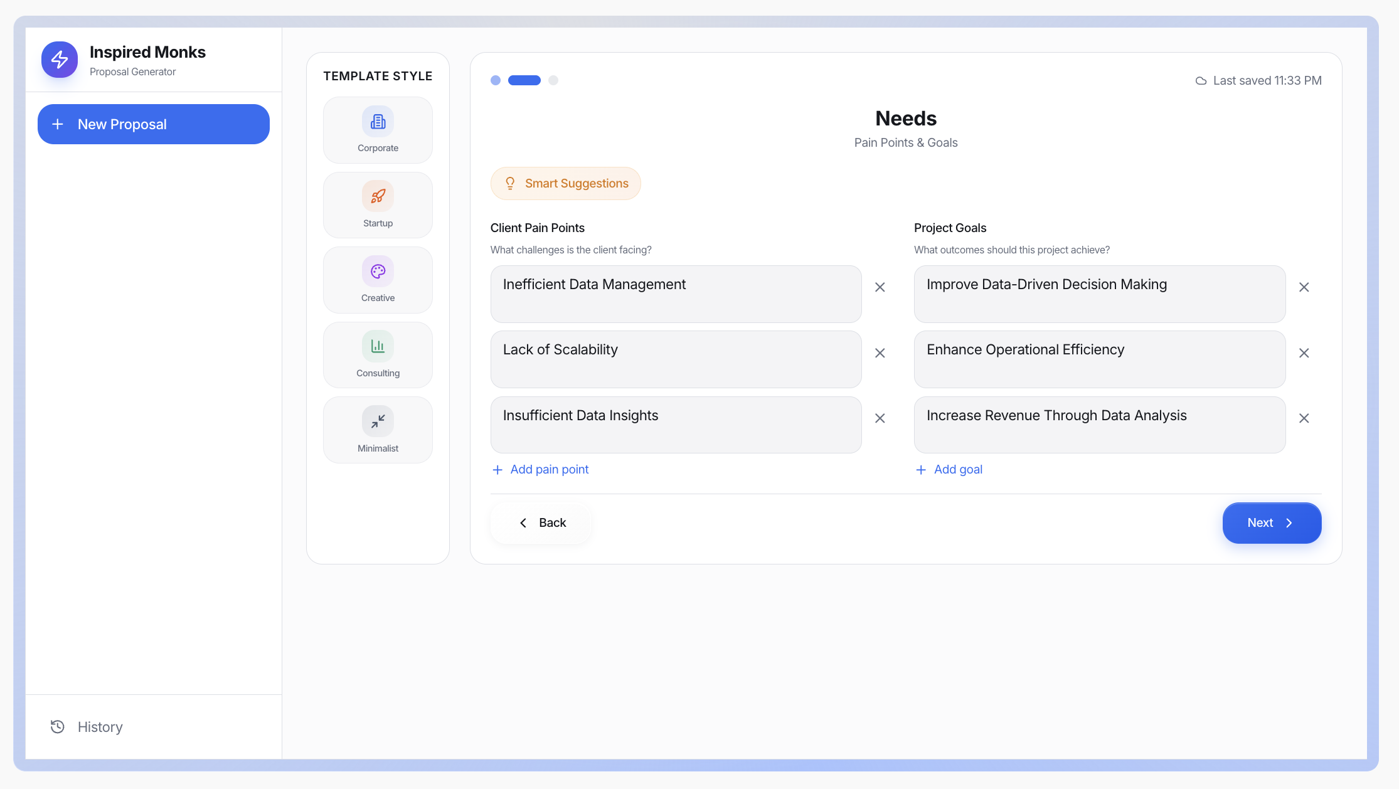The image size is (1399, 789).
Task: Click Add pain point link
Action: tap(541, 469)
